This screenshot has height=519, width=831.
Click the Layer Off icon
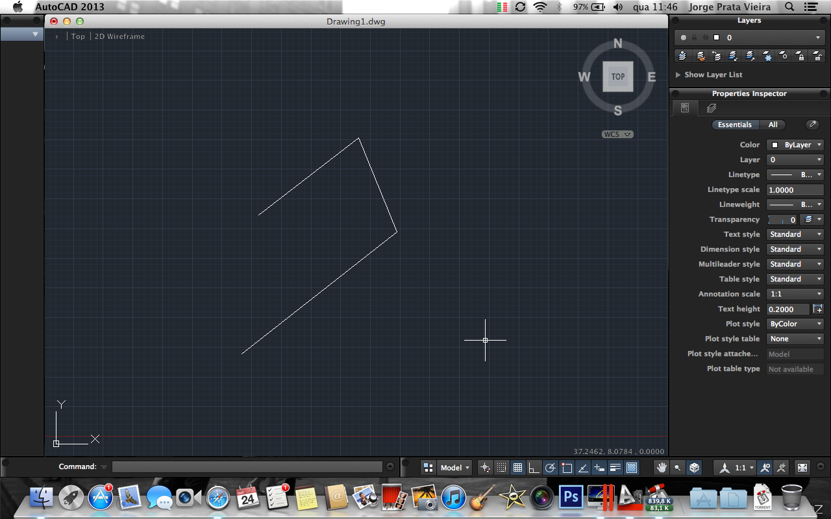pyautogui.click(x=784, y=56)
